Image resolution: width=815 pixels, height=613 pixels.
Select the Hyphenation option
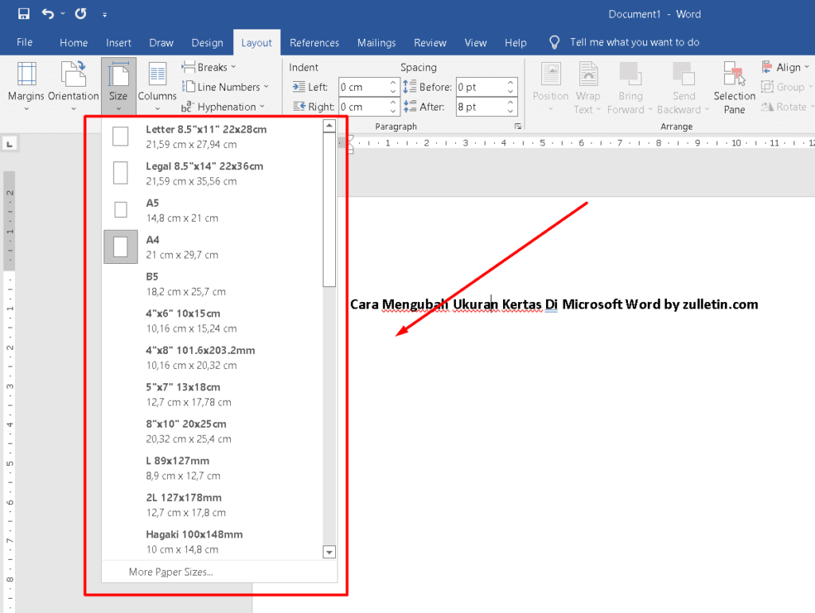tap(226, 106)
